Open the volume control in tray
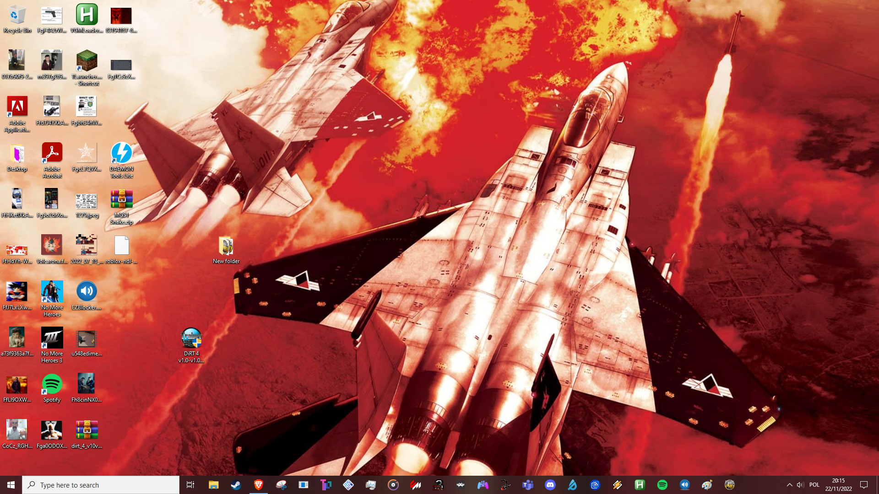The image size is (879, 494). click(800, 485)
